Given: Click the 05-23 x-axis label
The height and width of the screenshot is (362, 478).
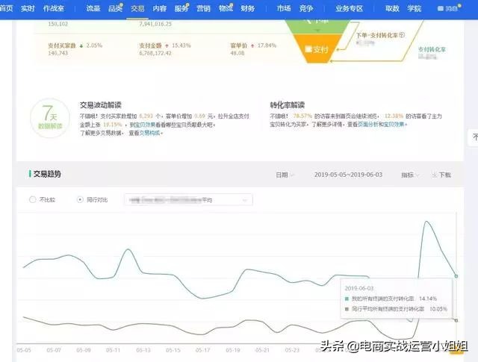Looking at the screenshot, I should (x=292, y=350).
